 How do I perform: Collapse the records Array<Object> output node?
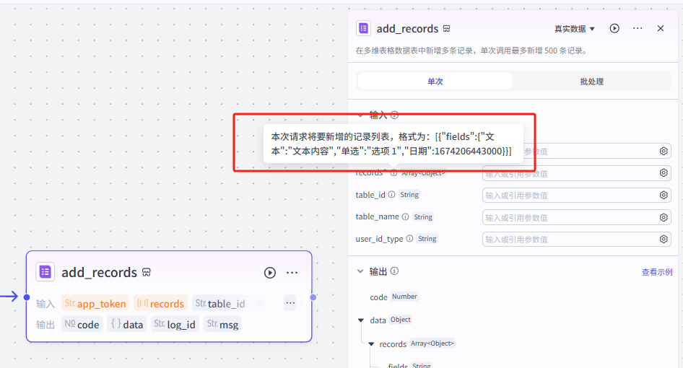pyautogui.click(x=371, y=344)
